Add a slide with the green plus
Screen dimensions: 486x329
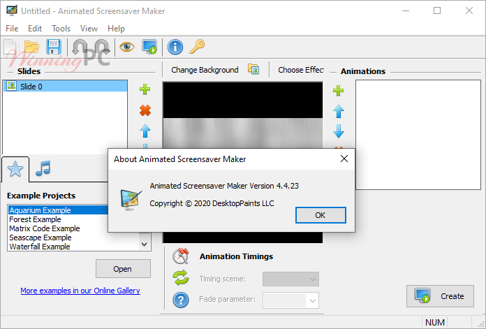[x=145, y=89]
